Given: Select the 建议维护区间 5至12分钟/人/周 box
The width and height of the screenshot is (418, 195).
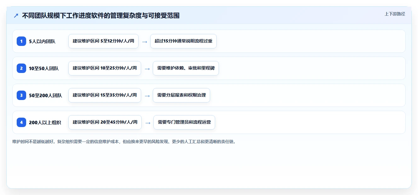Looking at the screenshot, I should (x=103, y=41).
